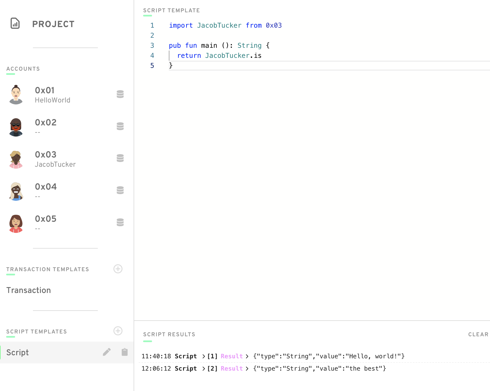Select the 0x02 account avatar

pos(16,127)
